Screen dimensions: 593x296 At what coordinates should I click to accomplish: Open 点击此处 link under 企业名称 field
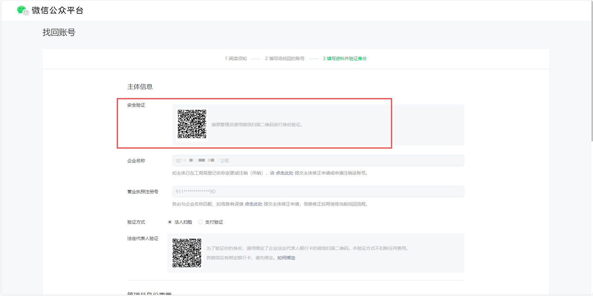click(285, 173)
